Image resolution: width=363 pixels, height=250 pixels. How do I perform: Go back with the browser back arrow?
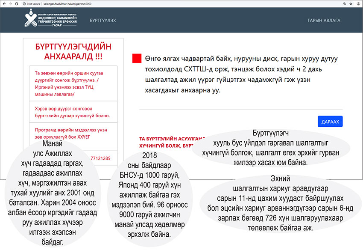4,4
